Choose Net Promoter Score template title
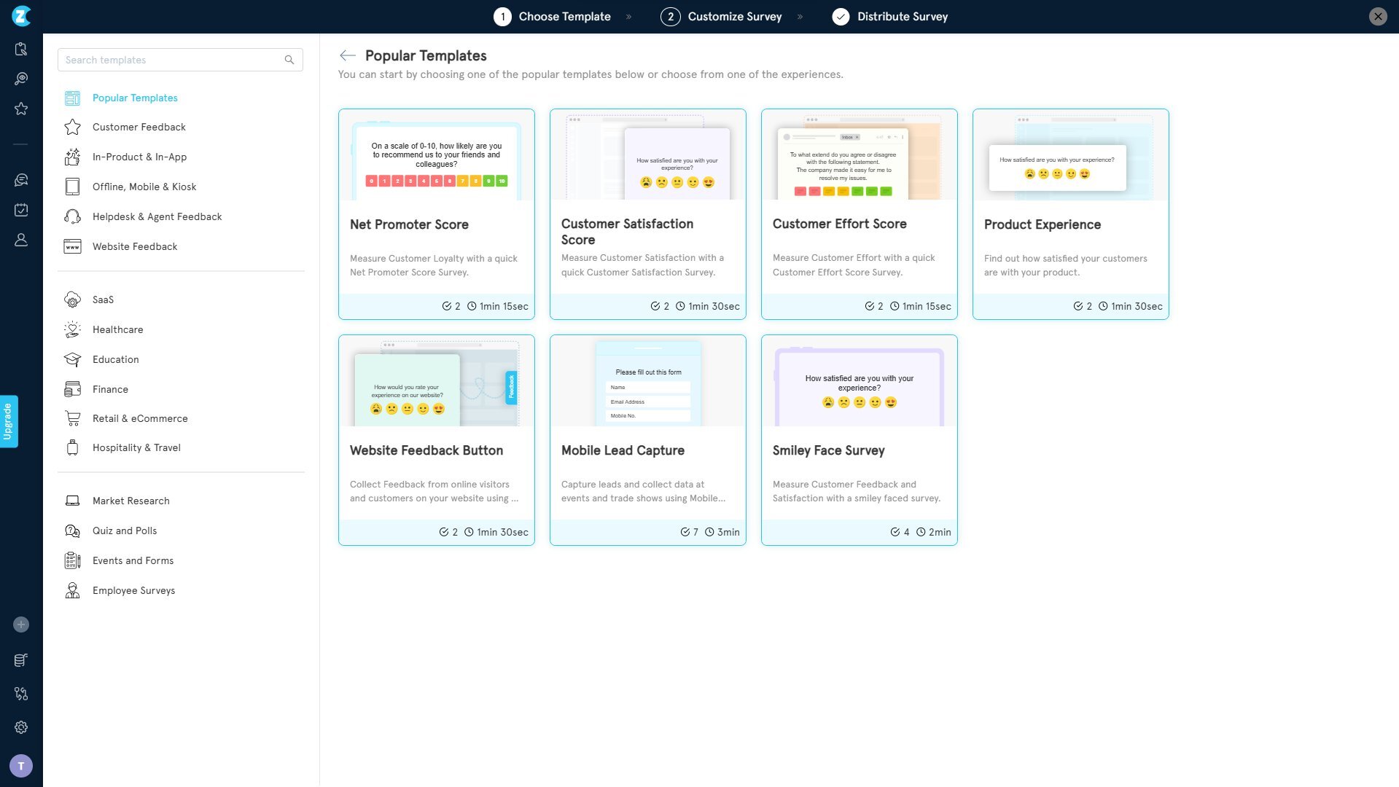This screenshot has height=787, width=1399. pyautogui.click(x=409, y=224)
